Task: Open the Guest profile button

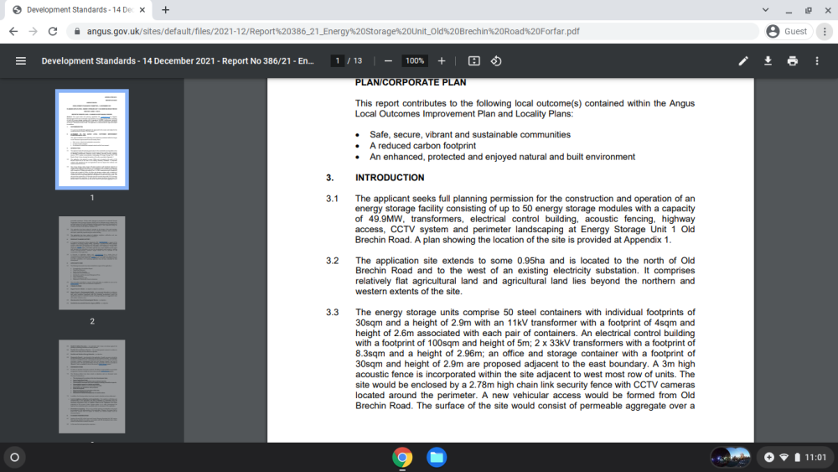Action: [x=787, y=32]
